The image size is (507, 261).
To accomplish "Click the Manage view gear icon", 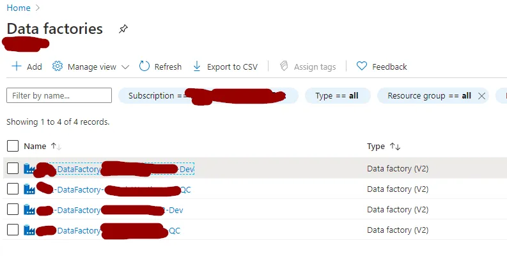I will pyautogui.click(x=58, y=67).
